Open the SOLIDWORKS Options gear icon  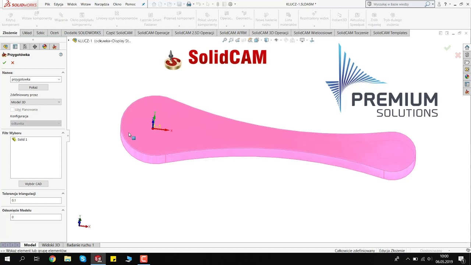[x=230, y=4]
